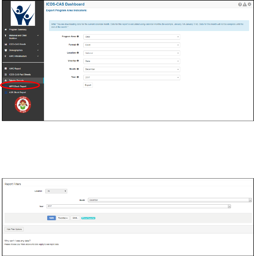Click the 'Export Program Area Indicators:' heading
The image size is (254, 256).
coord(67,10)
